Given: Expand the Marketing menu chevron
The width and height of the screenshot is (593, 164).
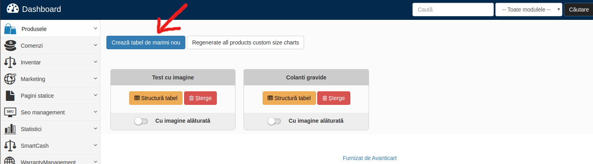Looking at the screenshot, I should pyautogui.click(x=96, y=79).
